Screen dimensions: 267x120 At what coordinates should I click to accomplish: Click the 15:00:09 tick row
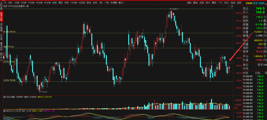point(255,110)
